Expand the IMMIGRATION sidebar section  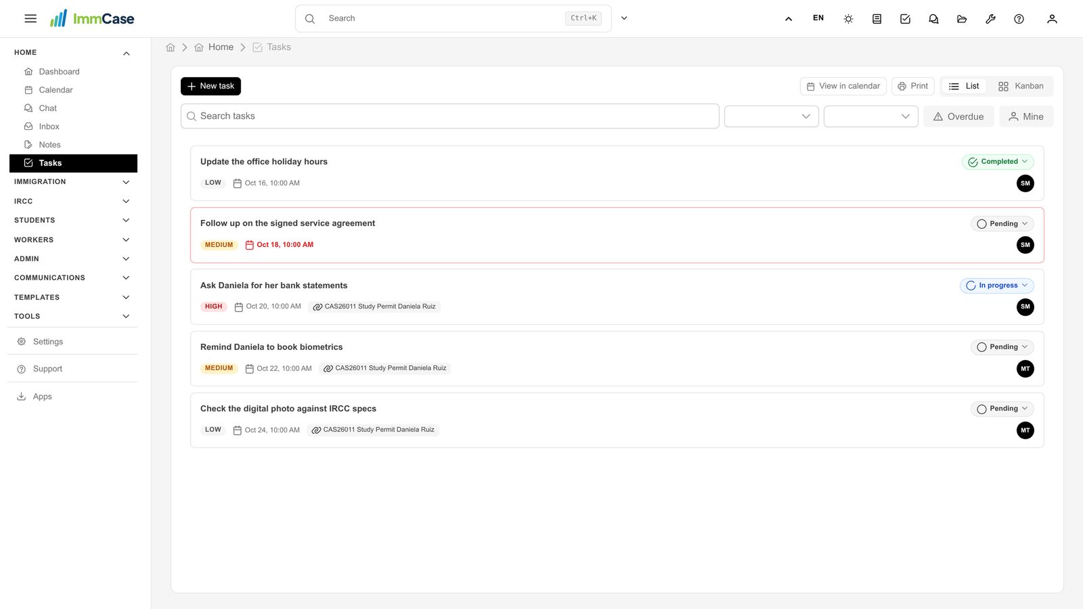tap(72, 182)
